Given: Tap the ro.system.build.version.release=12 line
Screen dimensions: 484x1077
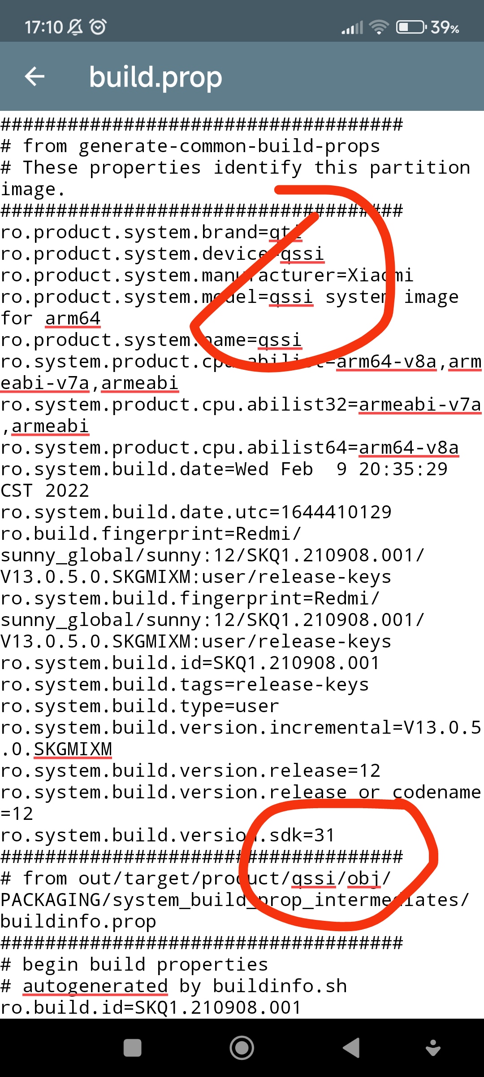Looking at the screenshot, I should click(190, 771).
